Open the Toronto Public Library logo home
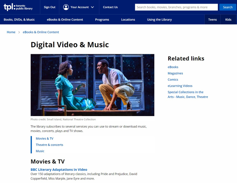The image size is (237, 183). click(18, 7)
